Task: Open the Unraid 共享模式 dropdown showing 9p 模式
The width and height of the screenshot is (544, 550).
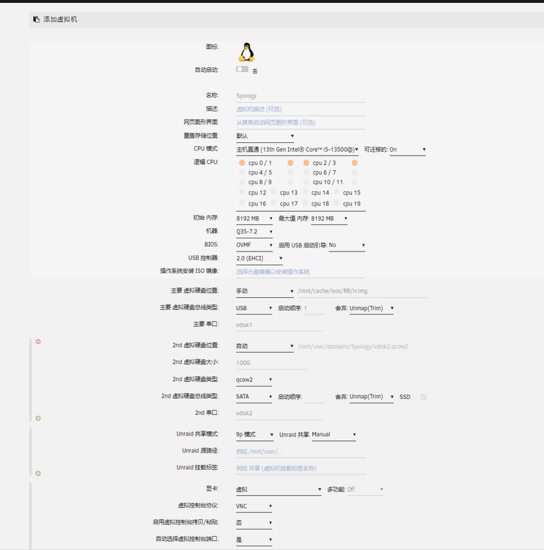Action: click(x=254, y=435)
